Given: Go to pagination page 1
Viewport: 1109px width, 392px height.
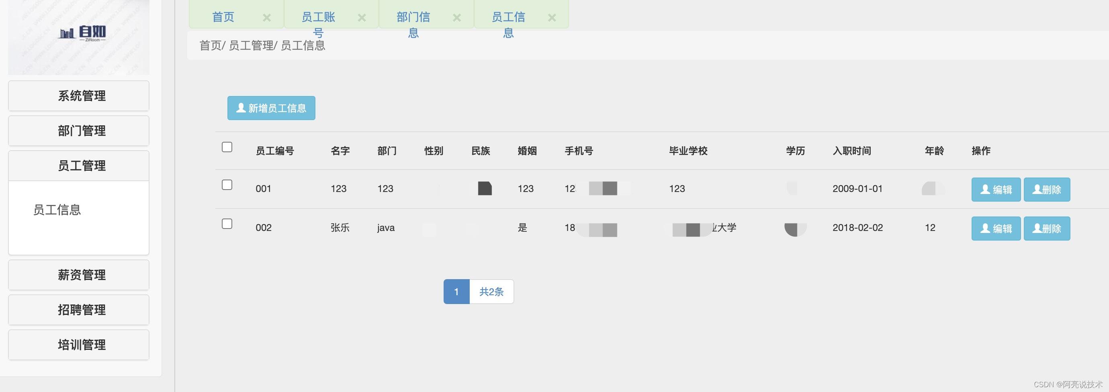Looking at the screenshot, I should coord(456,292).
